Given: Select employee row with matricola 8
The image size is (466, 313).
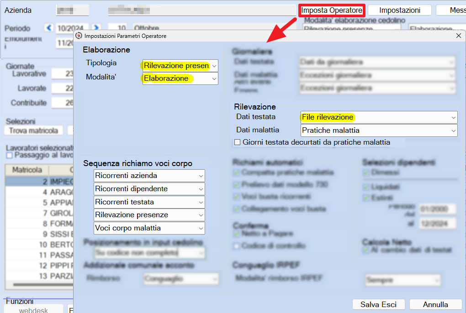Looking at the screenshot, I should 39,224.
